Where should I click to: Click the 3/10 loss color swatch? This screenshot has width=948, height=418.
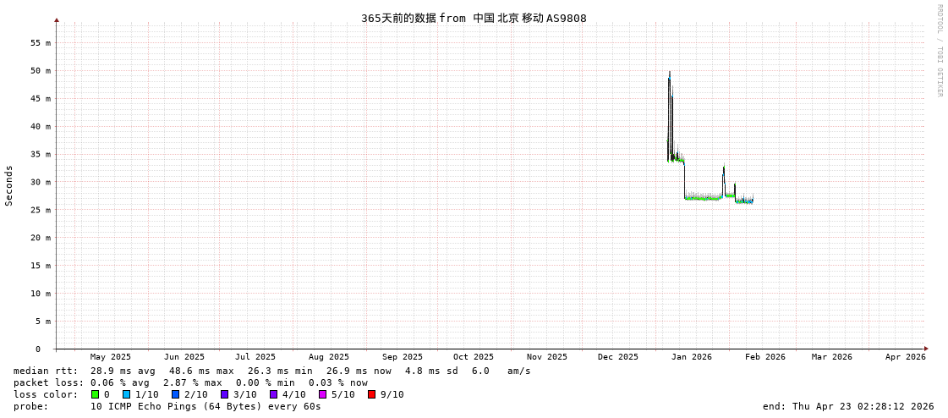(224, 394)
